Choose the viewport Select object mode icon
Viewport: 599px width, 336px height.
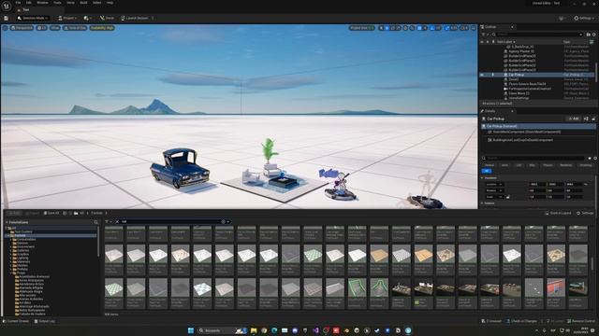point(381,28)
